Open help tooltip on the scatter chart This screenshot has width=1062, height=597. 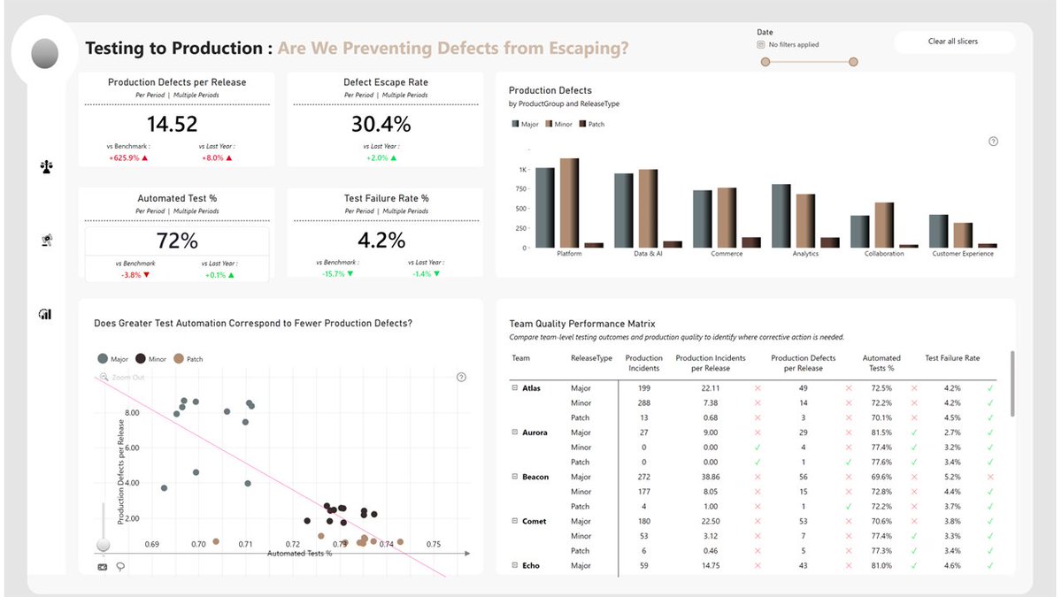coord(461,378)
